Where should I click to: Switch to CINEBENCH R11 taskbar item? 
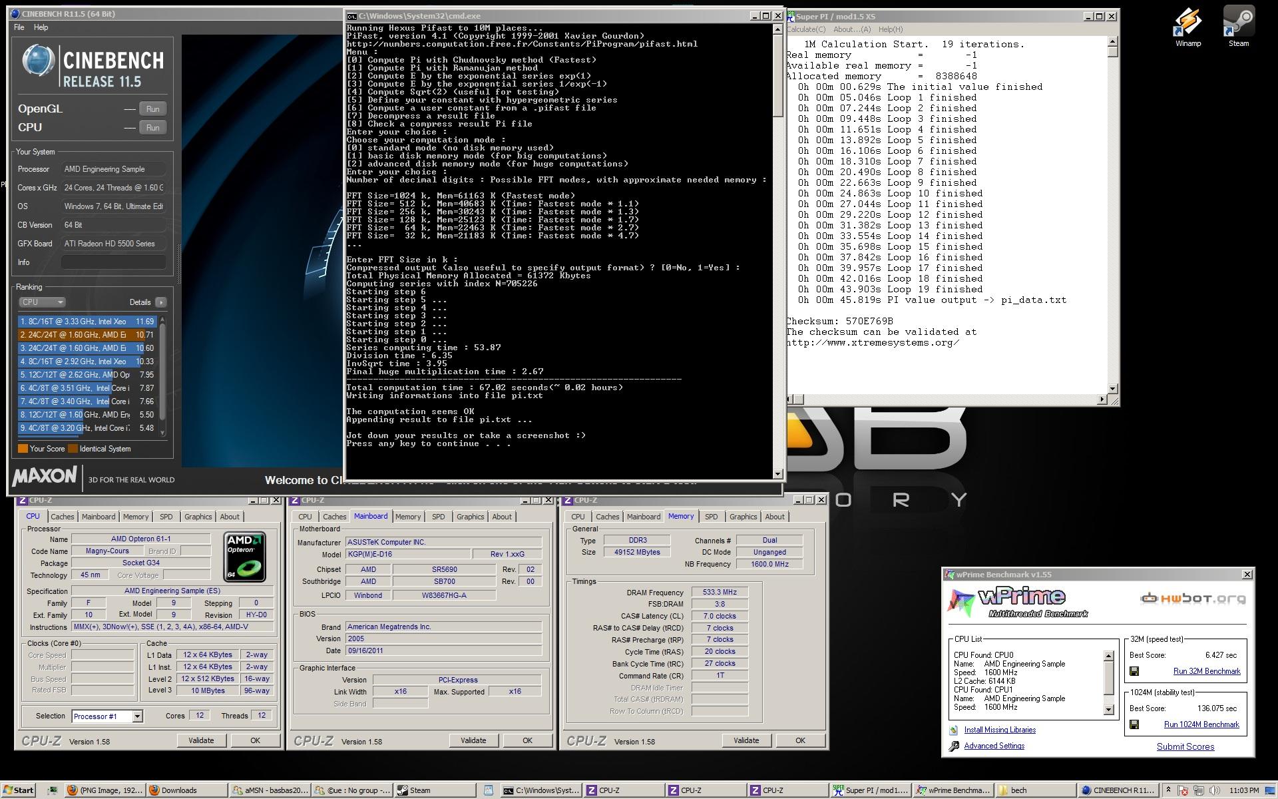point(1118,790)
